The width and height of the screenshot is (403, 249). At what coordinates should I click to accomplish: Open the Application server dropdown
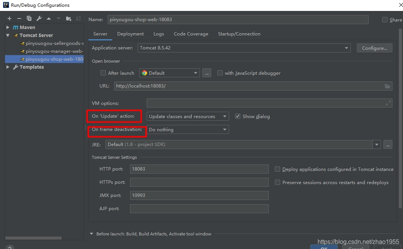tap(244, 48)
